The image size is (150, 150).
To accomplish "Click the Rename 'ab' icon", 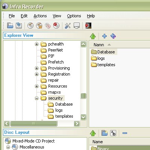I will pyautogui.click(x=113, y=133).
